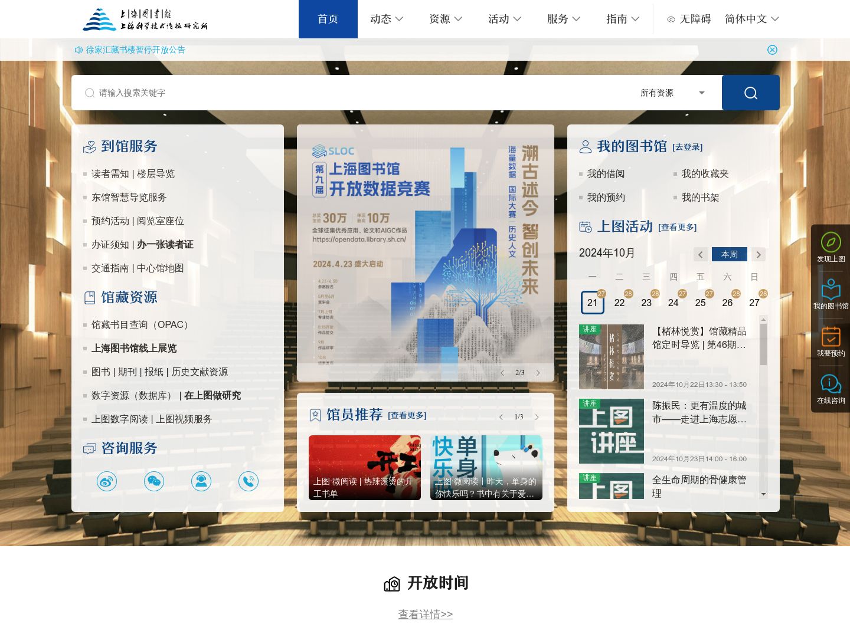Image resolution: width=850 pixels, height=637 pixels.
Task: Click the speaker announcement icon
Action: pos(79,50)
